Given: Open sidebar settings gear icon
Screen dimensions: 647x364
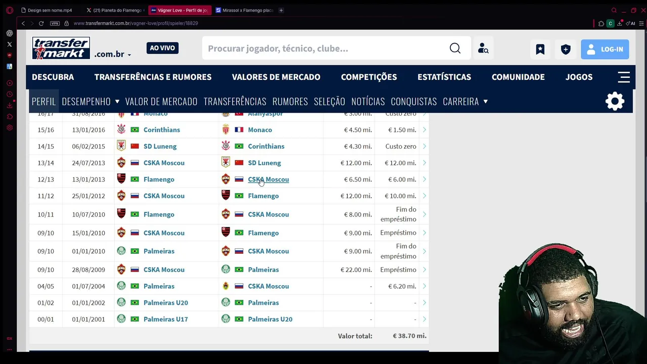Looking at the screenshot, I should 10,127.
